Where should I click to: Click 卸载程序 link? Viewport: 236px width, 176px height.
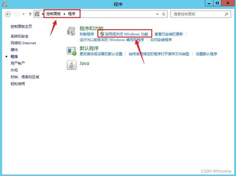(x=87, y=34)
